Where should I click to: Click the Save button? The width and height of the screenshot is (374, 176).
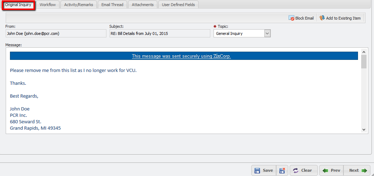[264, 170]
